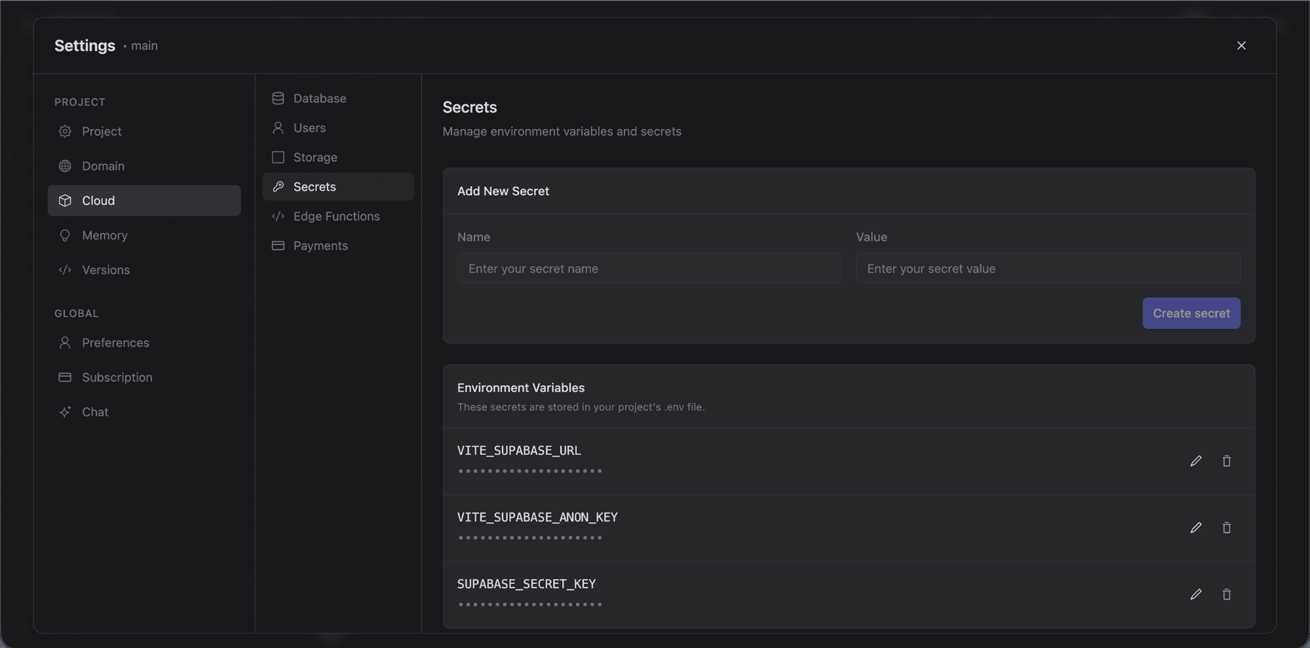1310x648 pixels.
Task: Open the Memory section
Action: click(144, 235)
